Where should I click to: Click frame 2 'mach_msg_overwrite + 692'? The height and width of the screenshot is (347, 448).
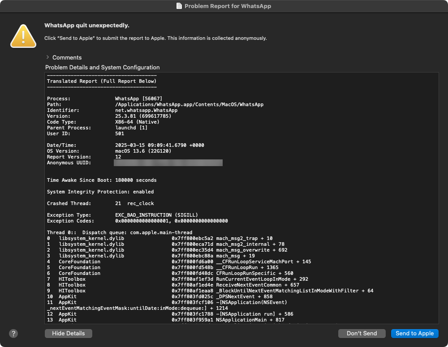click(251, 250)
